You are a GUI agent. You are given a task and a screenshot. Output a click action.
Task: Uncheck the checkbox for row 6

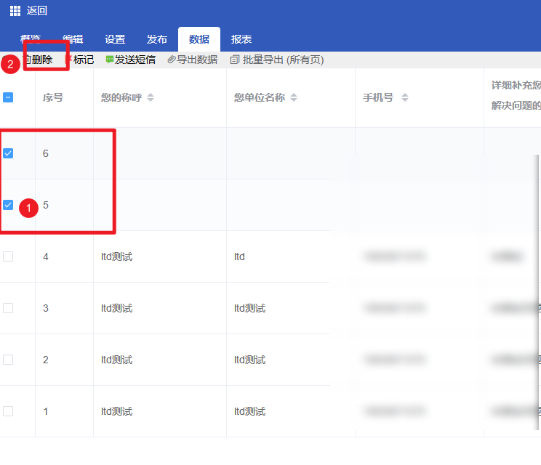pyautogui.click(x=8, y=153)
